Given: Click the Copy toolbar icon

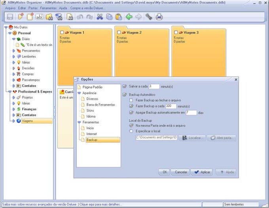Looking at the screenshot, I should pos(109,17).
